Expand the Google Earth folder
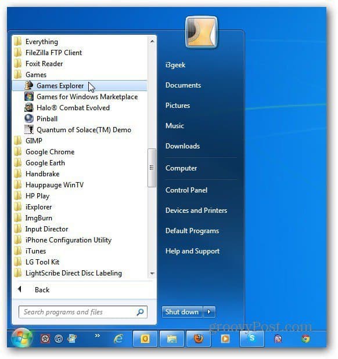 [39, 163]
